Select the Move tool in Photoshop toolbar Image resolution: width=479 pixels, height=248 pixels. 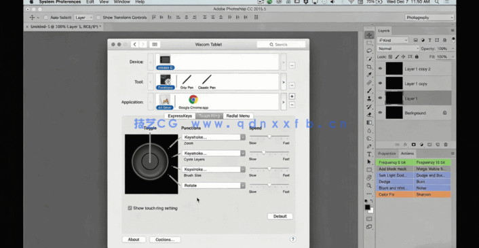(369, 35)
